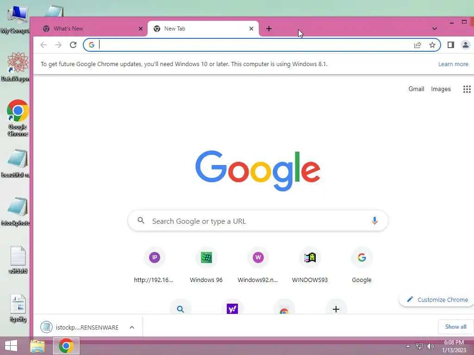Open the WINDOWS93 shortcut

[x=310, y=265]
